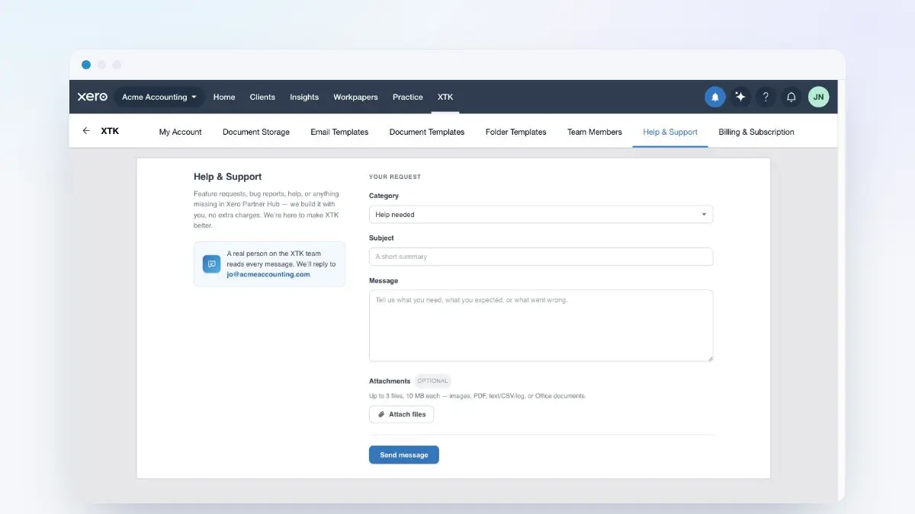This screenshot has height=514, width=915.
Task: Open Workpapers in top navigation
Action: pos(355,97)
